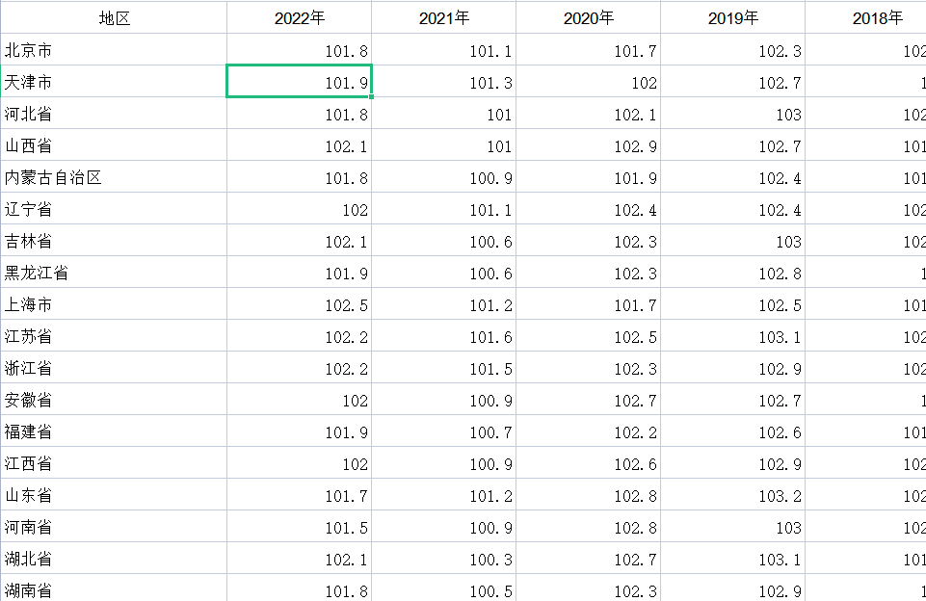Click 湖北省's 2021年 value 100.3
The width and height of the screenshot is (926, 601).
(443, 560)
